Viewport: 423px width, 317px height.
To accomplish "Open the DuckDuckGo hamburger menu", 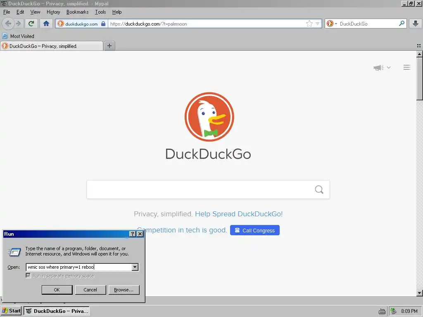I will (407, 67).
